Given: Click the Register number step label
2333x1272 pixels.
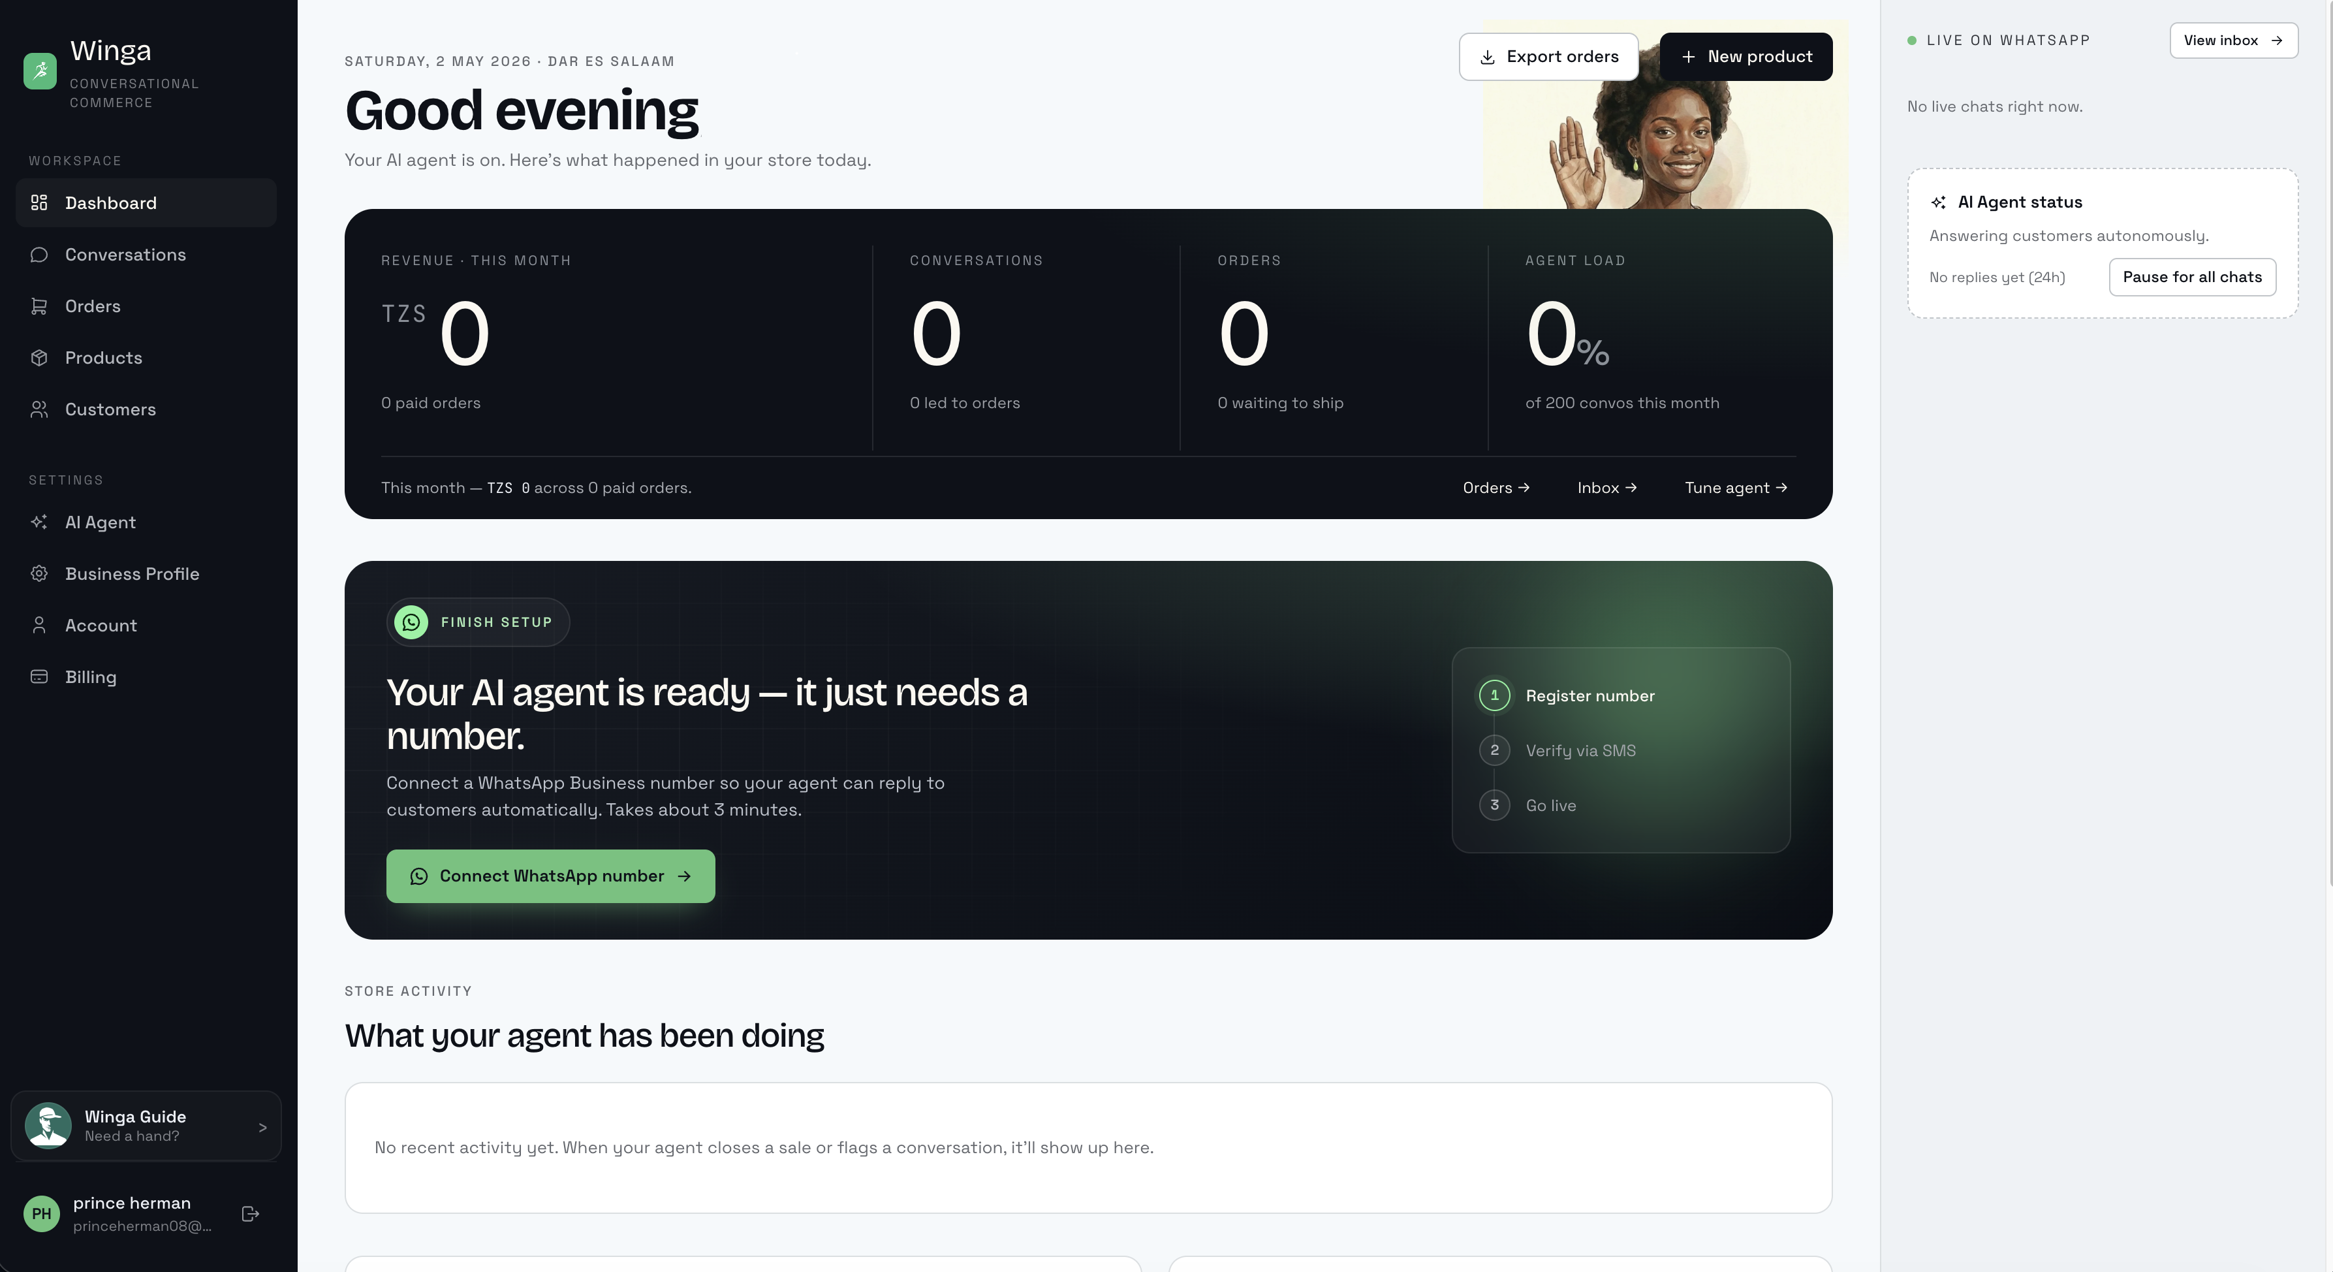Looking at the screenshot, I should point(1590,696).
